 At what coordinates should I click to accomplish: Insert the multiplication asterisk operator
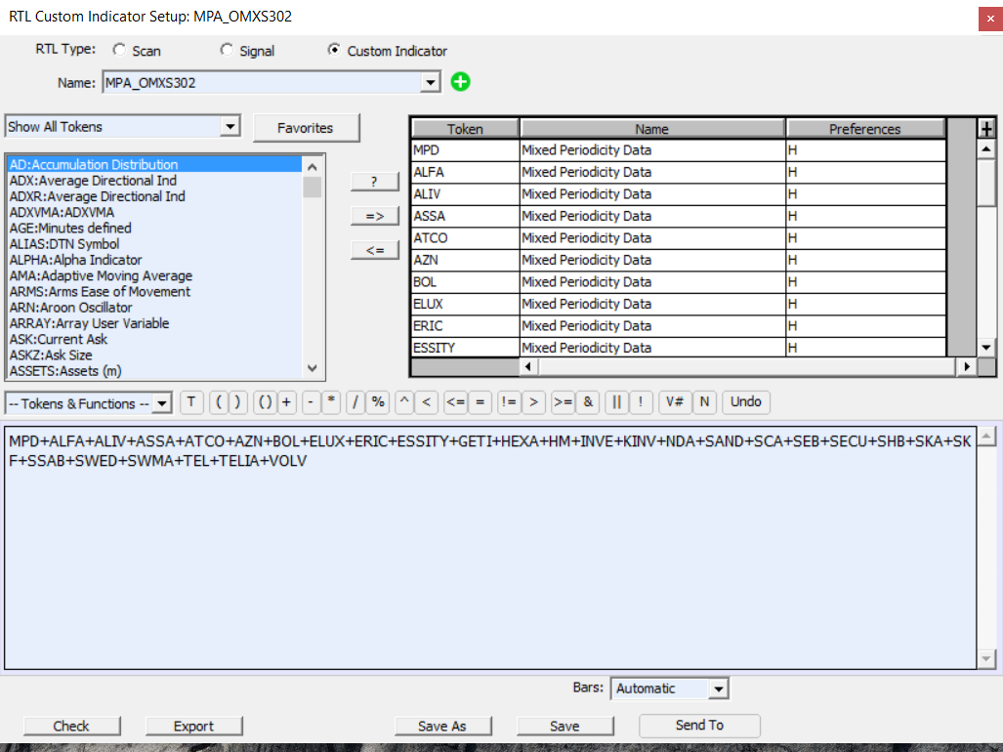(x=331, y=402)
